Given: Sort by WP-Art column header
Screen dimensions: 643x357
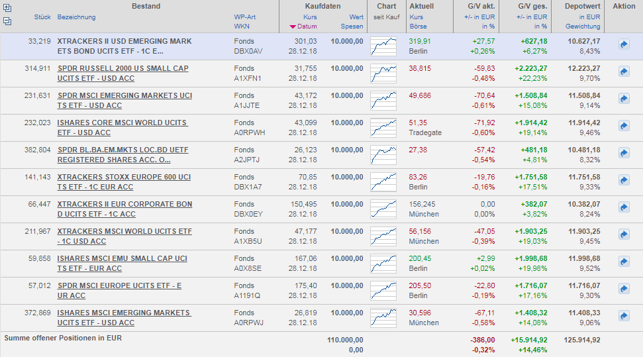Looking at the screenshot, I should [x=245, y=17].
